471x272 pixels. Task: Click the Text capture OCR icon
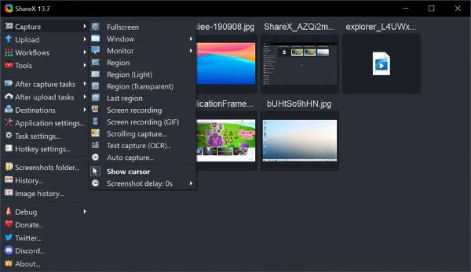tap(95, 145)
